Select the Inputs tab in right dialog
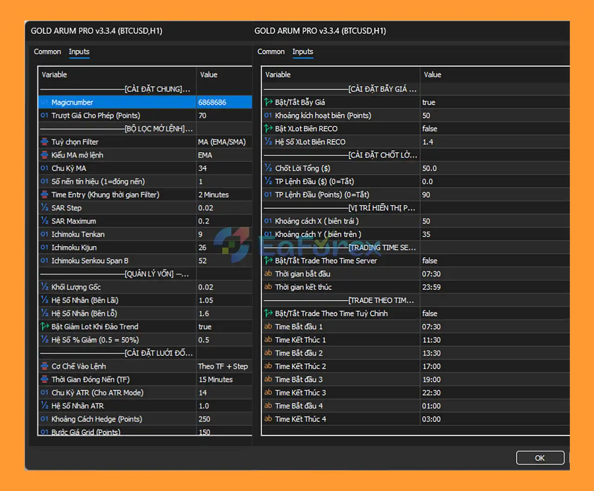Viewport: 594px width, 491px height. click(x=303, y=52)
